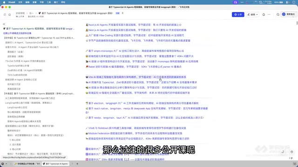Open the Nuxt.js AI Agents course link
298x167 pixels.
click(135, 25)
